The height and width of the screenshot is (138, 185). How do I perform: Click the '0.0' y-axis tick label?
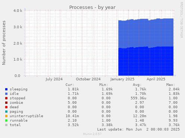17,76
